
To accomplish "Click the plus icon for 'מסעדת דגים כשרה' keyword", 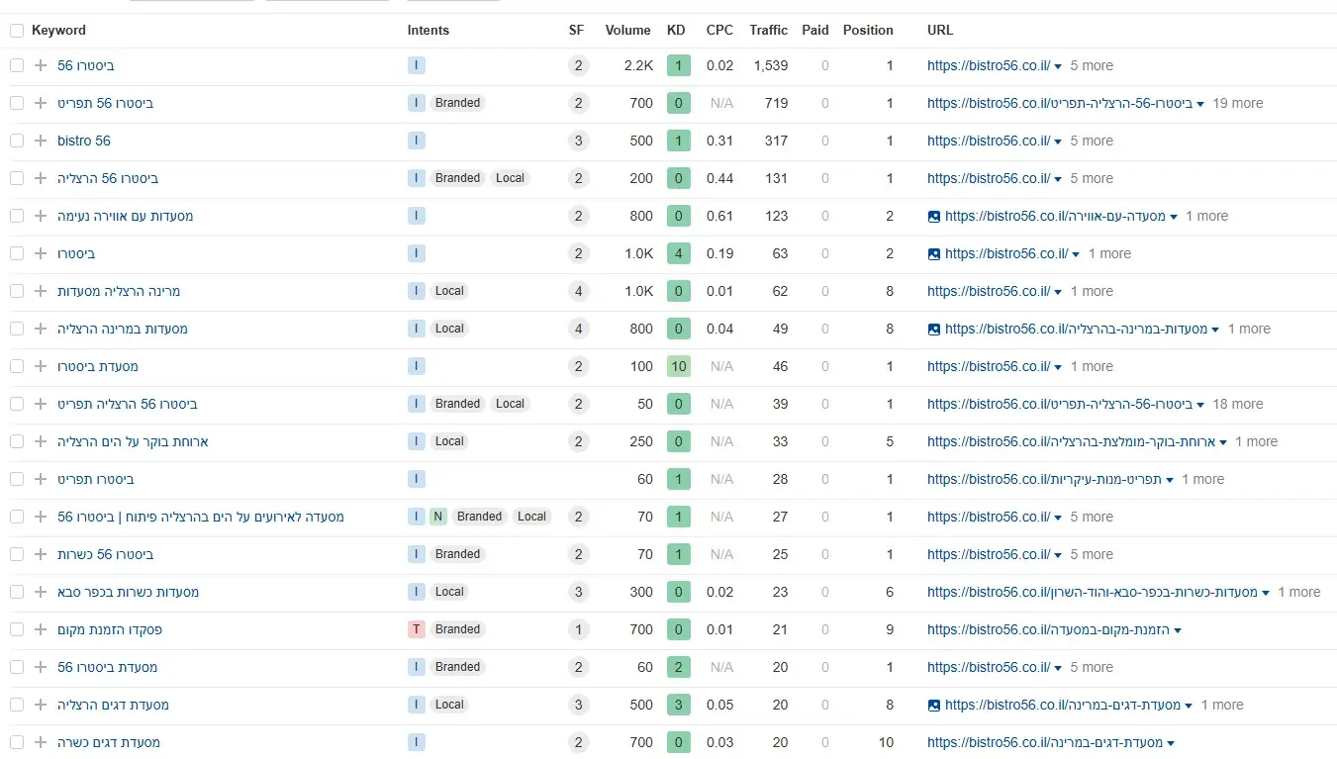I will click(41, 742).
